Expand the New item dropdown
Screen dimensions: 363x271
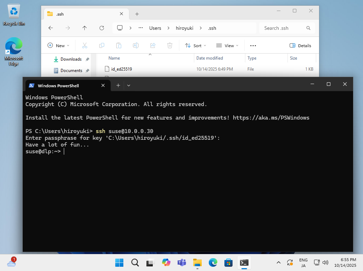click(58, 45)
